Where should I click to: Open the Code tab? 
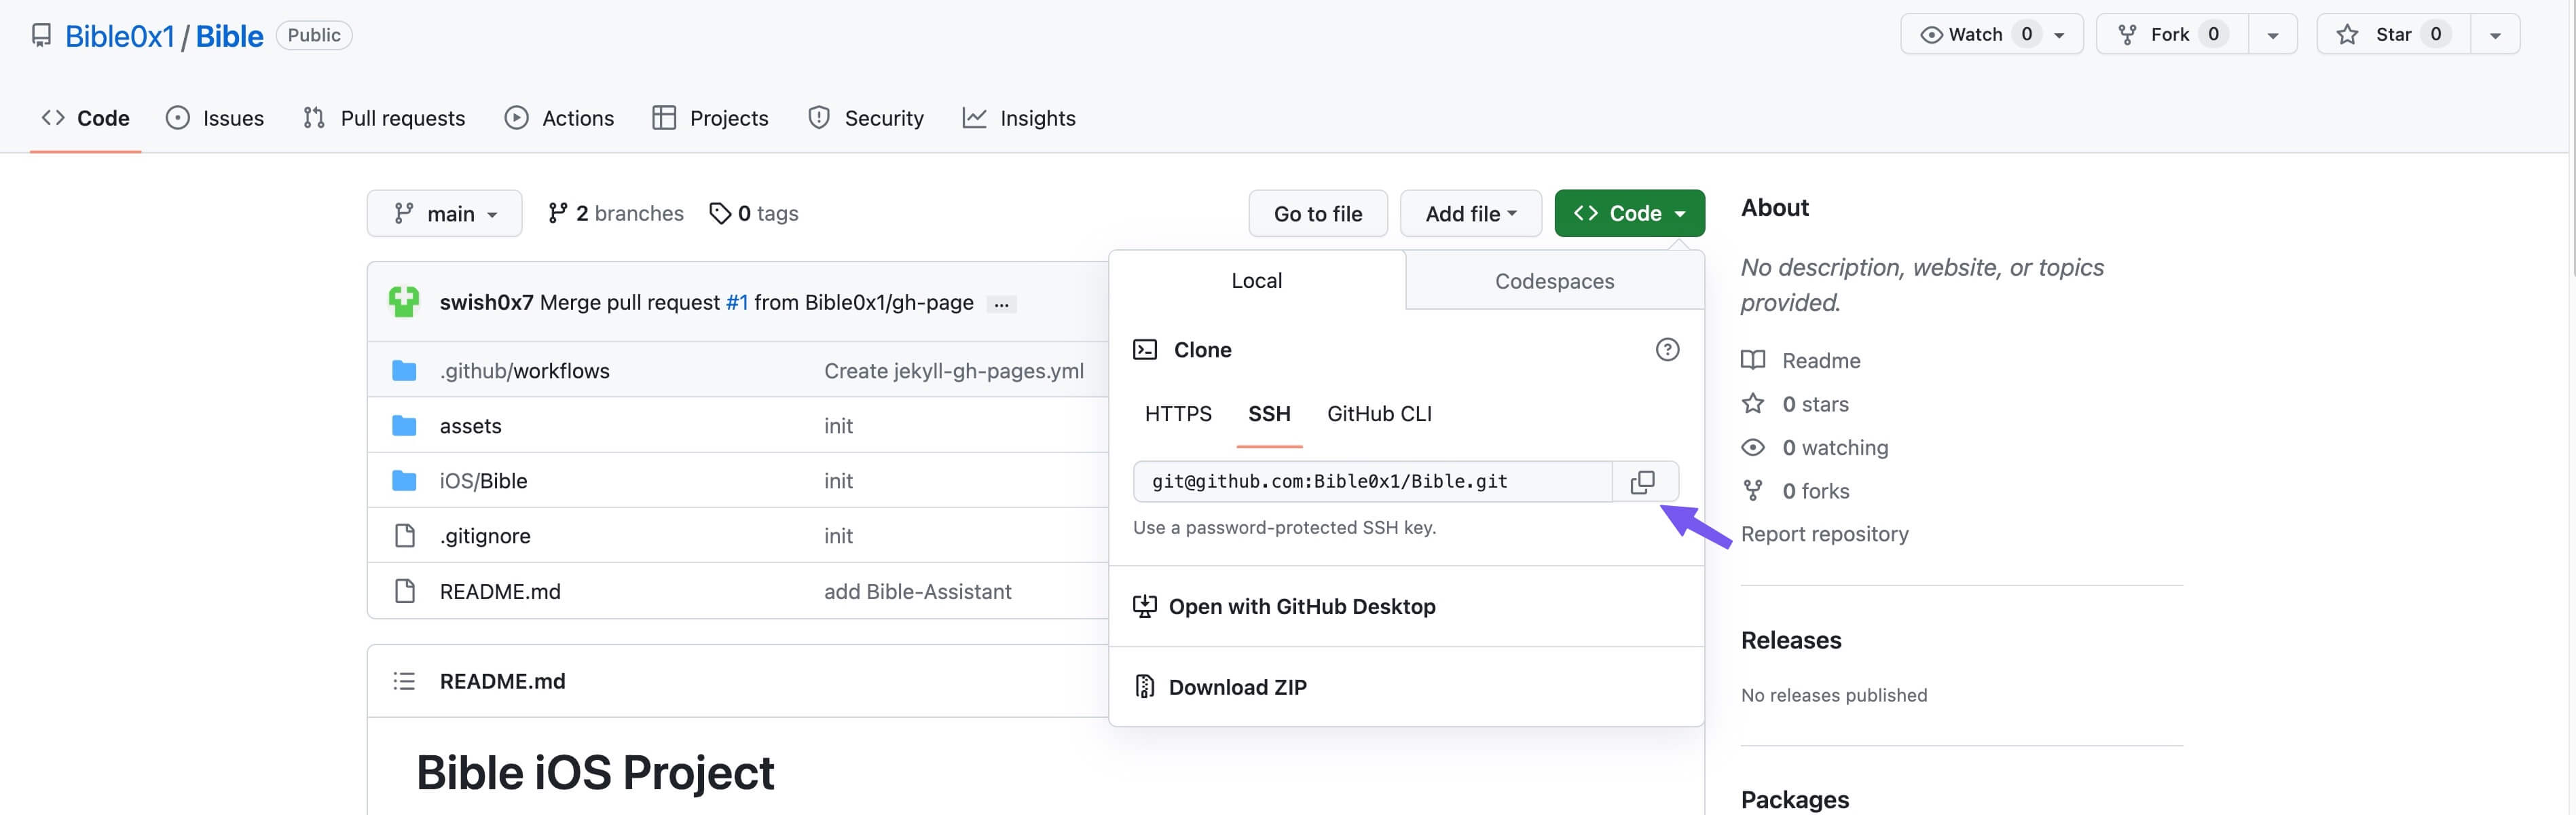(86, 118)
